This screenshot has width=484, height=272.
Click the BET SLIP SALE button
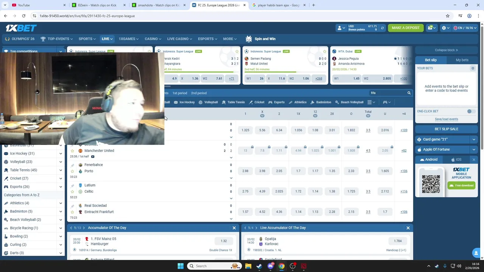coord(447,129)
